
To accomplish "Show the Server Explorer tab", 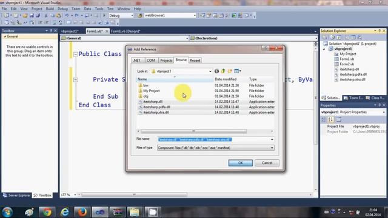I will pos(16,195).
